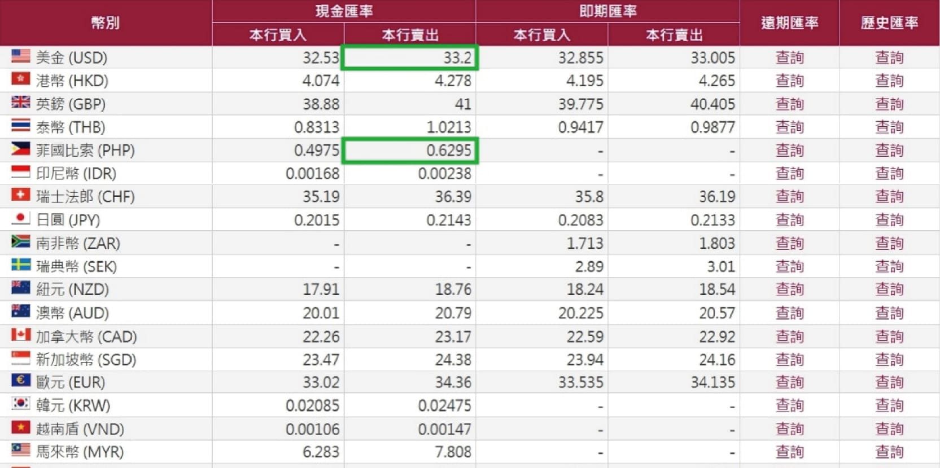Select the CHF spot buying rate 35.8
The width and height of the screenshot is (940, 468).
pyautogui.click(x=589, y=197)
